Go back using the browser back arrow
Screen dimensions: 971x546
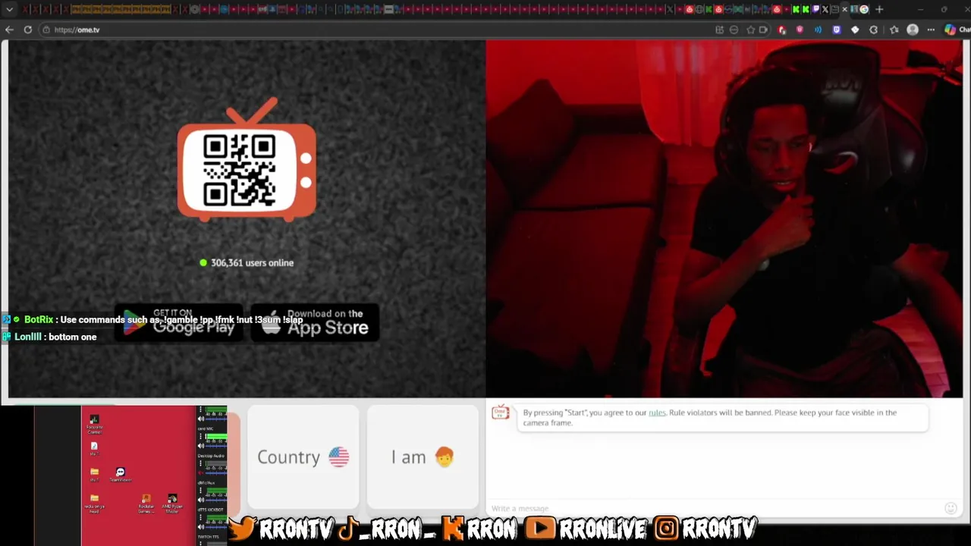point(9,30)
